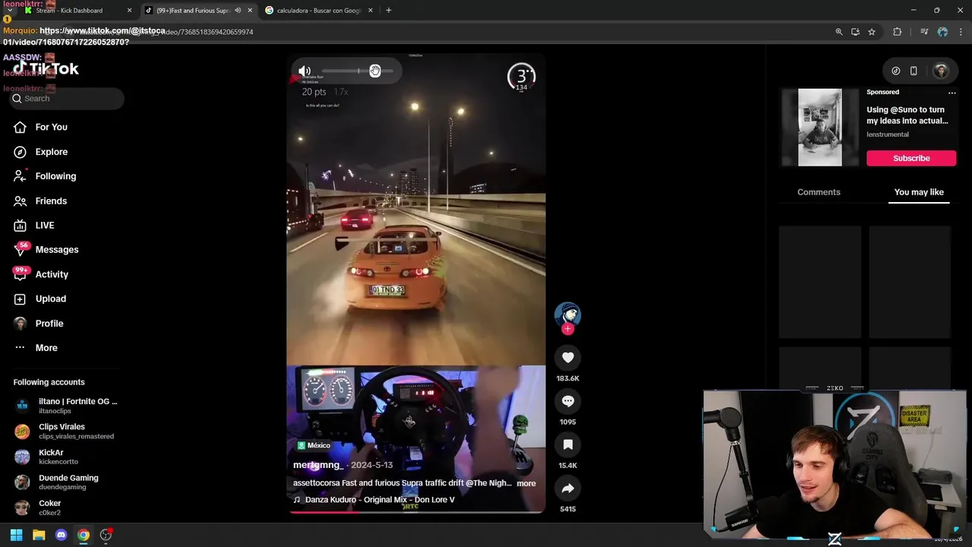The height and width of the screenshot is (547, 972).
Task: Open your Profile page
Action: pos(49,323)
